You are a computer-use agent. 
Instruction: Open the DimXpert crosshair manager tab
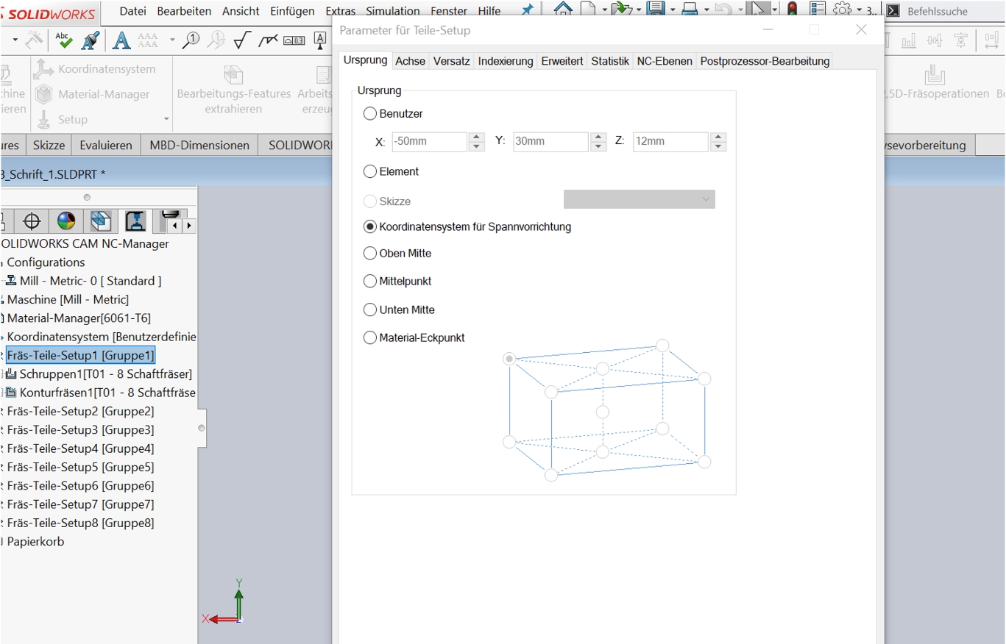click(x=32, y=221)
